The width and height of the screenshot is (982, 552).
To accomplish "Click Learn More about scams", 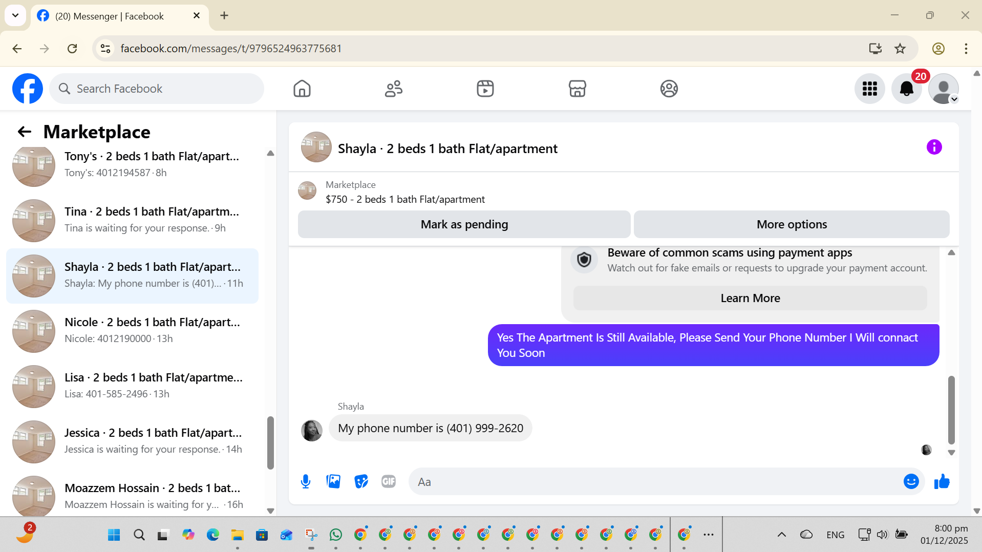I will (x=750, y=298).
